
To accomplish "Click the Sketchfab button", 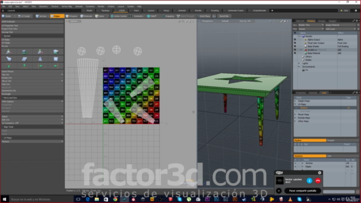I will tap(224, 16).
